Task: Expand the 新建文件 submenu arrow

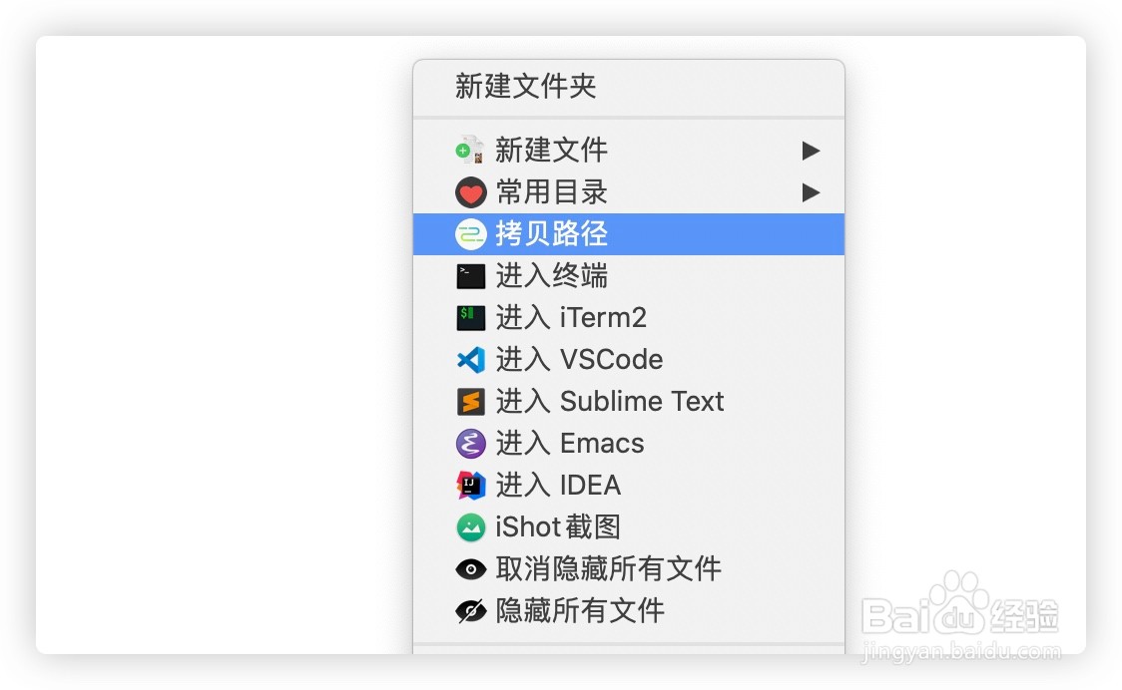Action: tap(810, 151)
